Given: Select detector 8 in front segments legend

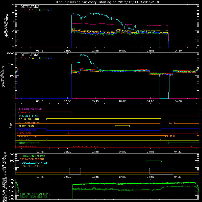Looking at the screenshot, I should click(x=47, y=10).
